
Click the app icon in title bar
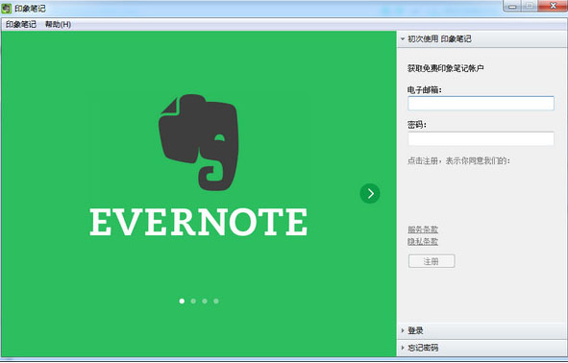pyautogui.click(x=6, y=8)
